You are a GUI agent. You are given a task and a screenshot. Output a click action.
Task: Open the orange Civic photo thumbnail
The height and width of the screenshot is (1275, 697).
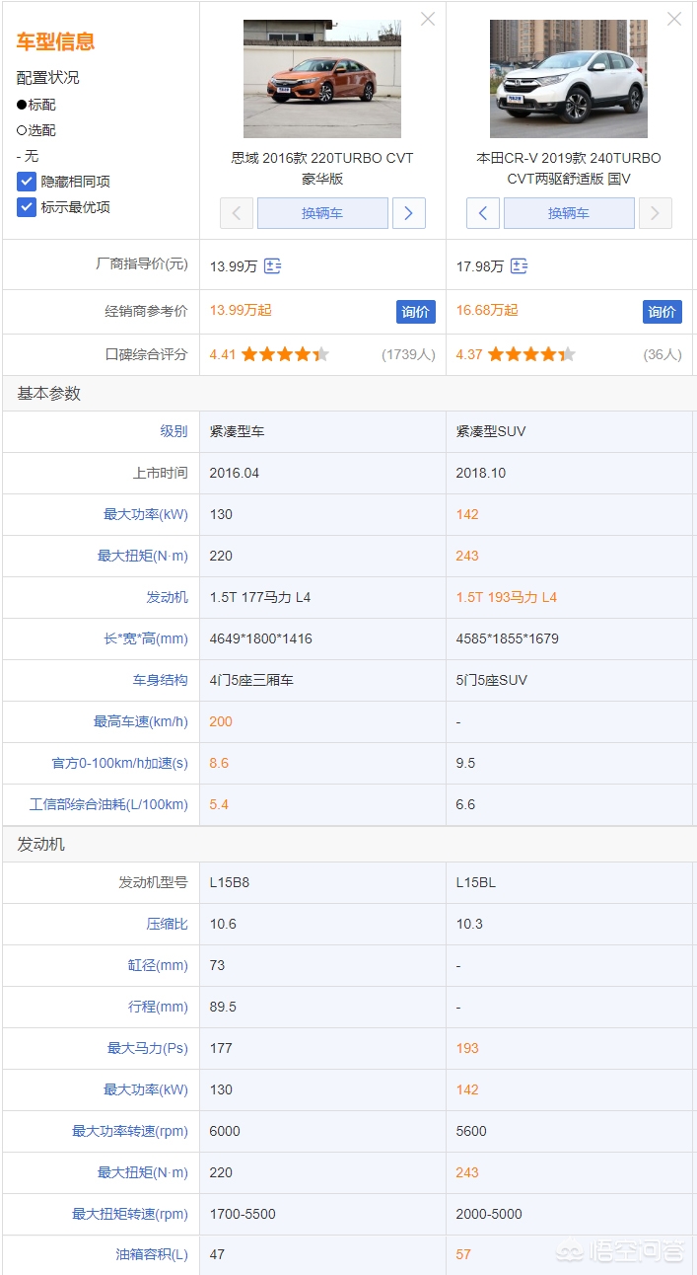click(x=322, y=79)
